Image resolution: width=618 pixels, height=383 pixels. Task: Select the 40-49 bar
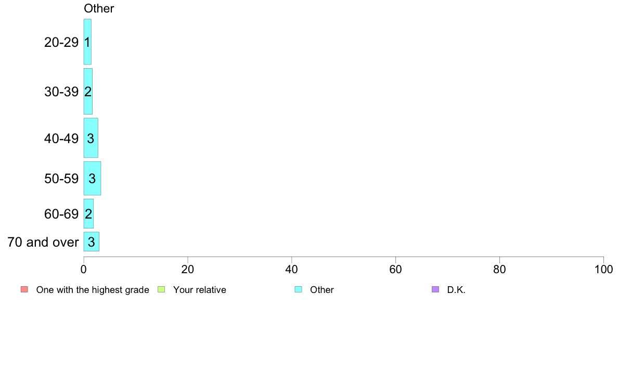pyautogui.click(x=91, y=138)
